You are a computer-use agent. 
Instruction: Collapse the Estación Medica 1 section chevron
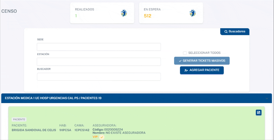point(267,98)
